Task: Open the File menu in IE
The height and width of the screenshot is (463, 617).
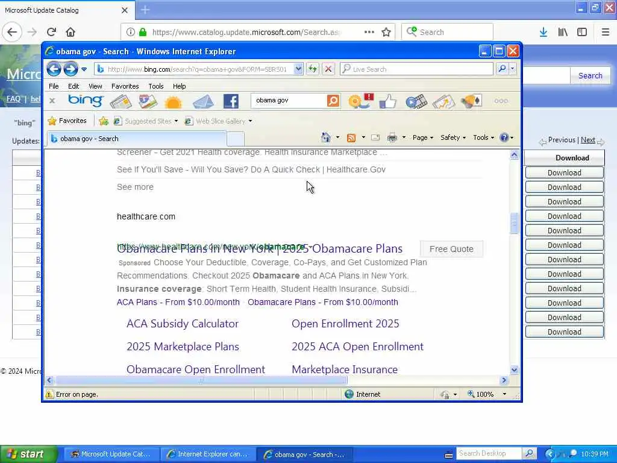Action: [54, 86]
